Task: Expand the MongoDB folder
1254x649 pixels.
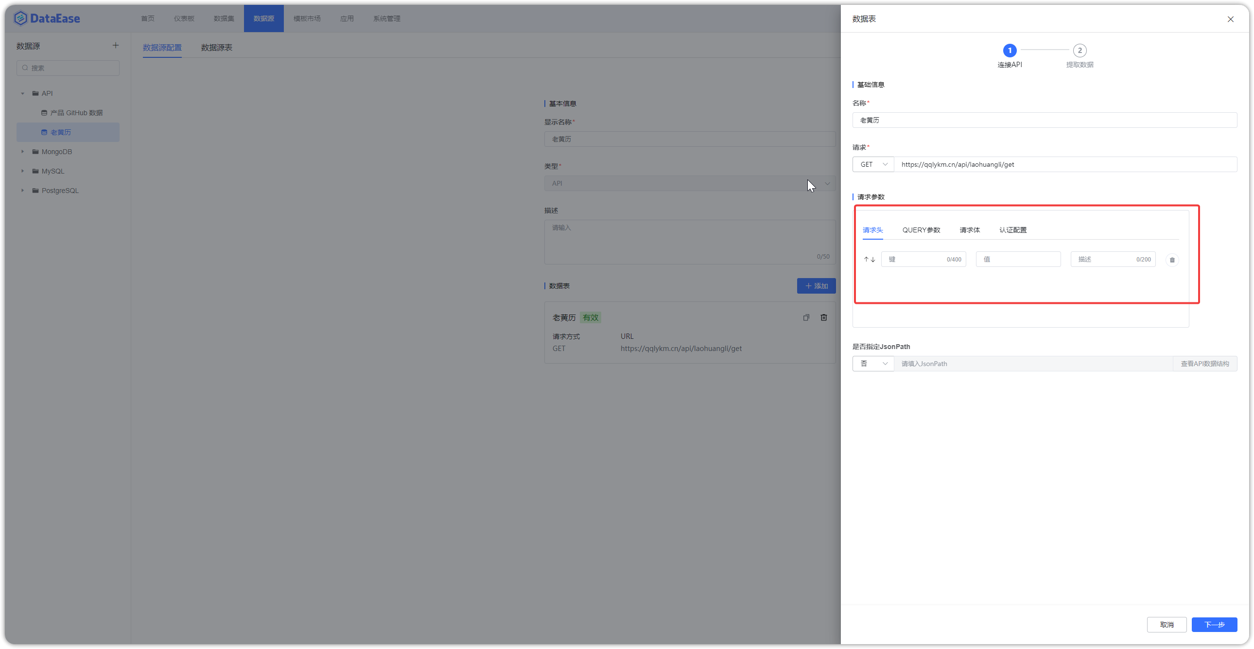Action: (22, 151)
